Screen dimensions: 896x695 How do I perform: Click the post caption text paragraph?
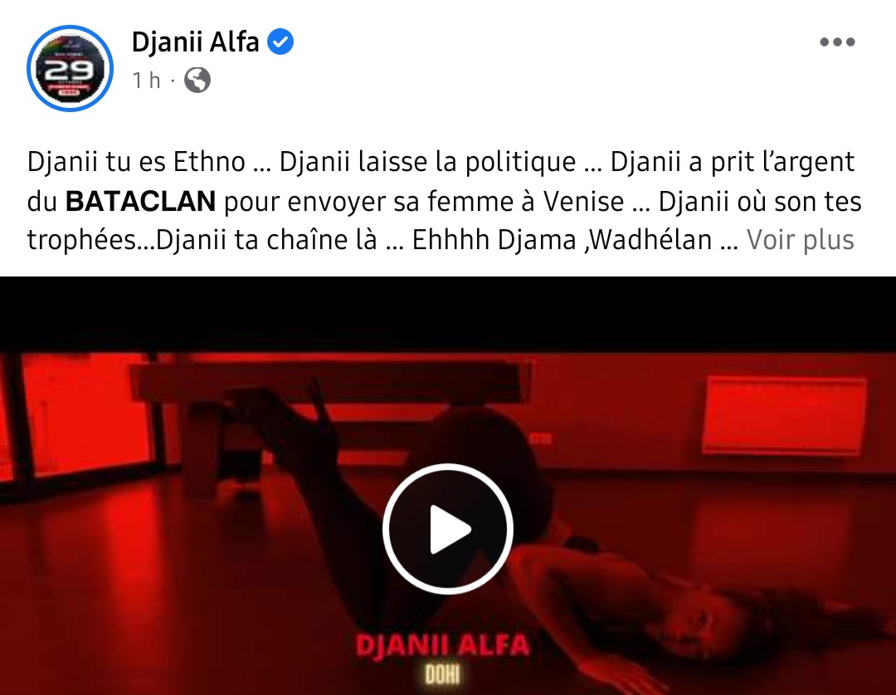(444, 201)
